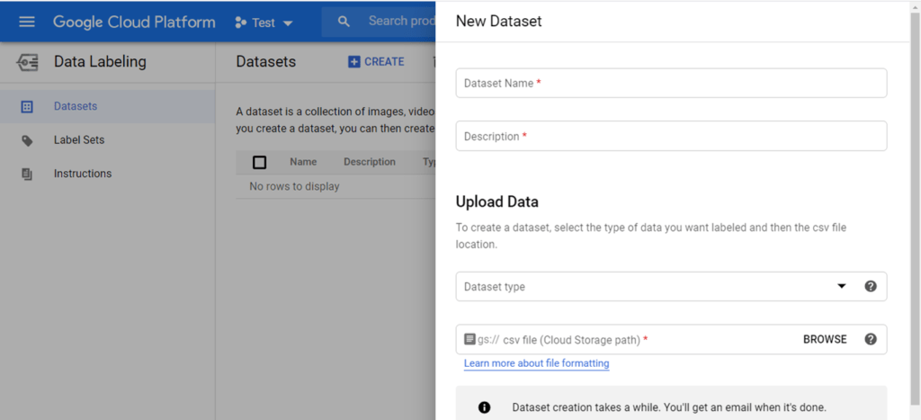Click the plus icon next to CREATE

coord(353,62)
